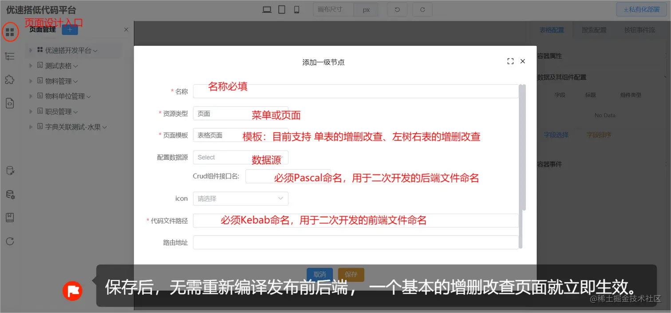Open the page design entry grid icon
Image resolution: width=671 pixels, height=313 pixels.
10,32
